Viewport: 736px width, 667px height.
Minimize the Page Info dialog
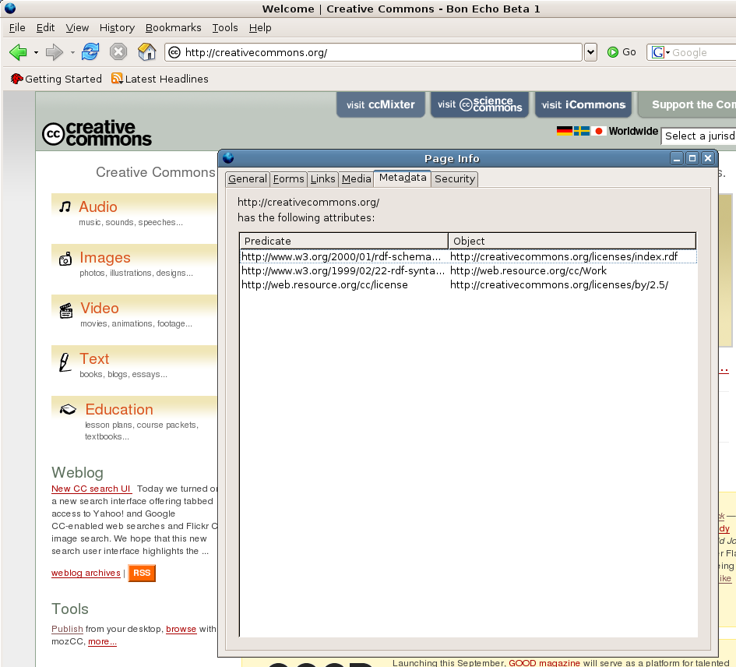[676, 159]
